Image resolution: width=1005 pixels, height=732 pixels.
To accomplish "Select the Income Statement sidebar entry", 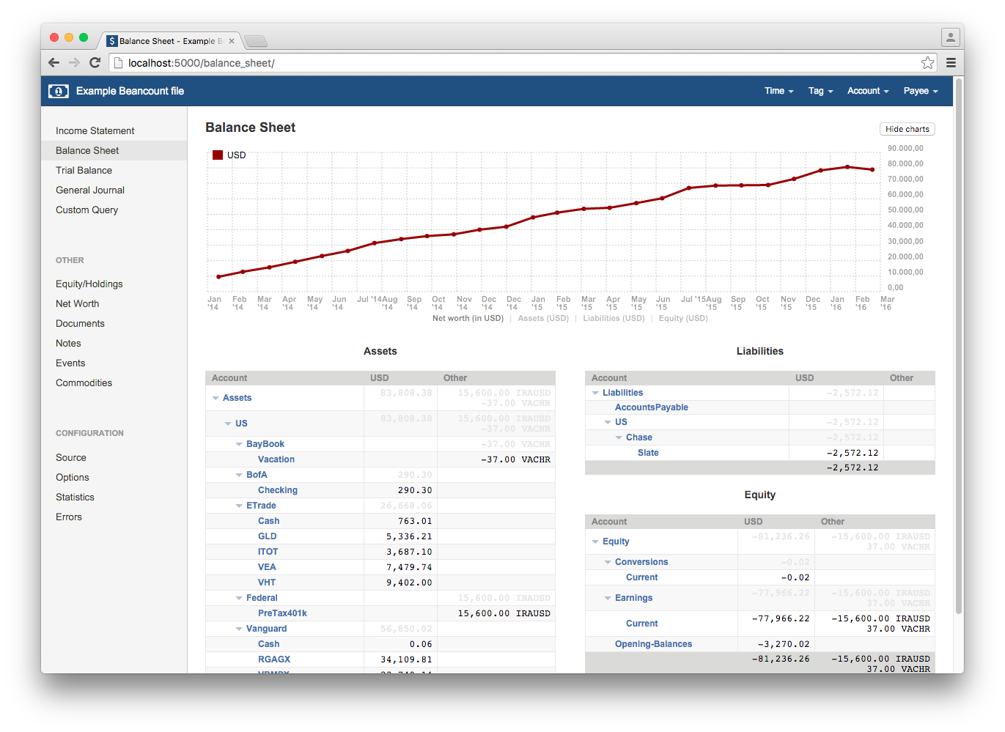I will point(95,130).
